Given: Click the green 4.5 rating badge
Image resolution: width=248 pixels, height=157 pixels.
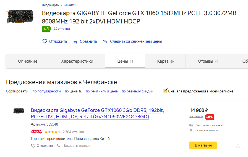Looking at the screenshot, I should (46, 29).
